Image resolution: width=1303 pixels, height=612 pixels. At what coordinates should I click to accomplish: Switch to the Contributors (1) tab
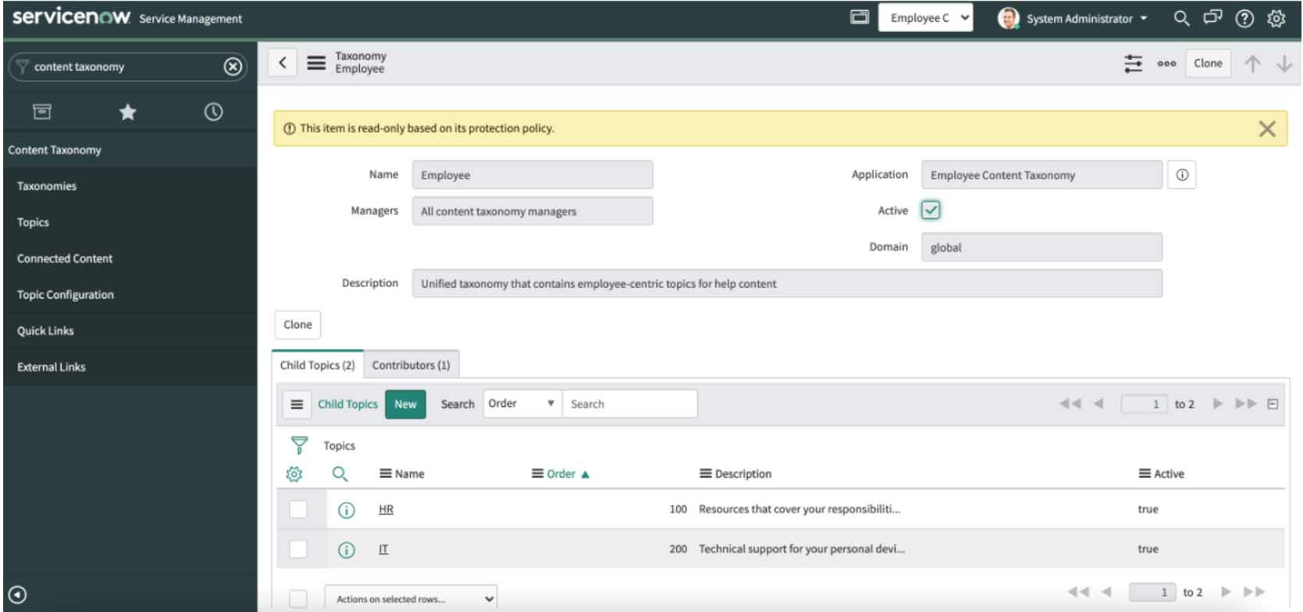(x=411, y=365)
